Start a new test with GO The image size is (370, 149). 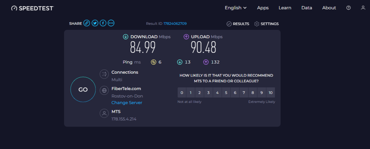[x=83, y=89]
